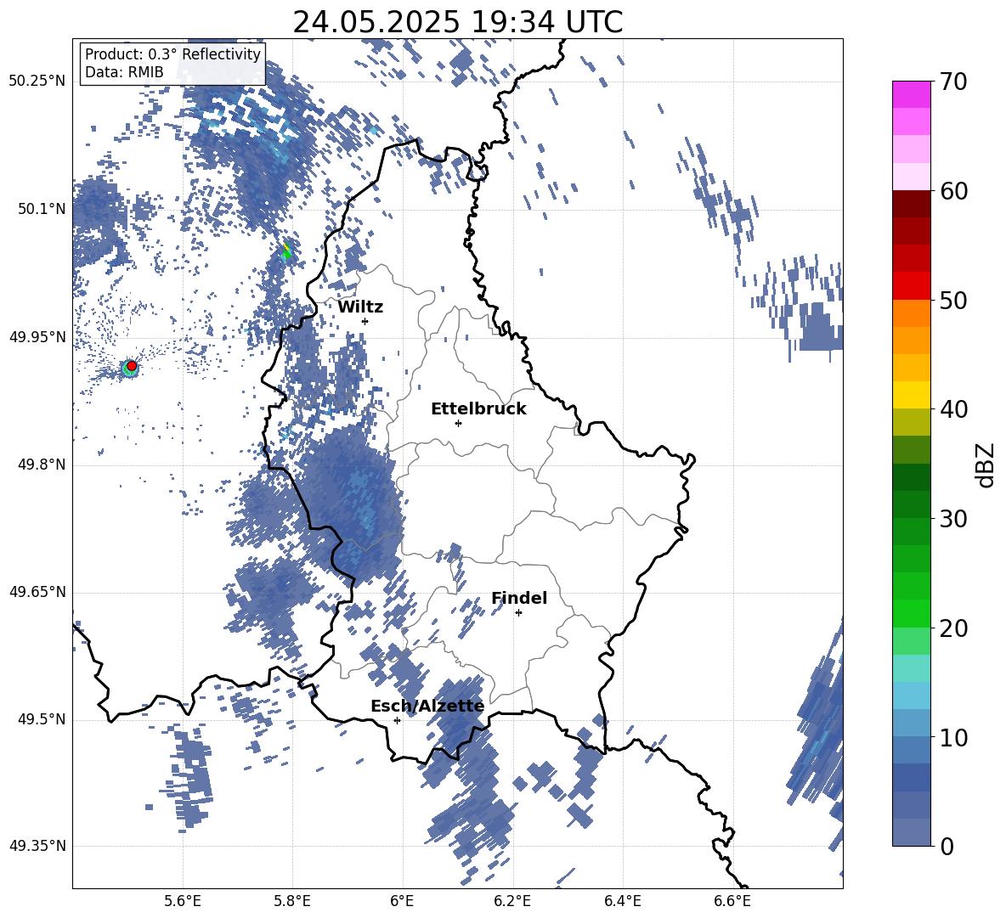Pick the dark maroon swatch just below 60 dBZ
The height and width of the screenshot is (918, 1006).
(911, 204)
